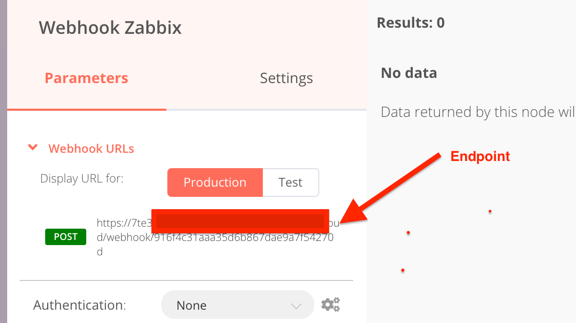The width and height of the screenshot is (576, 323).
Task: Click the red redacted URL box
Action: [240, 221]
